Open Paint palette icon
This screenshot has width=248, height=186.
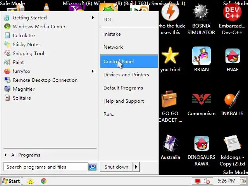(x=7, y=62)
